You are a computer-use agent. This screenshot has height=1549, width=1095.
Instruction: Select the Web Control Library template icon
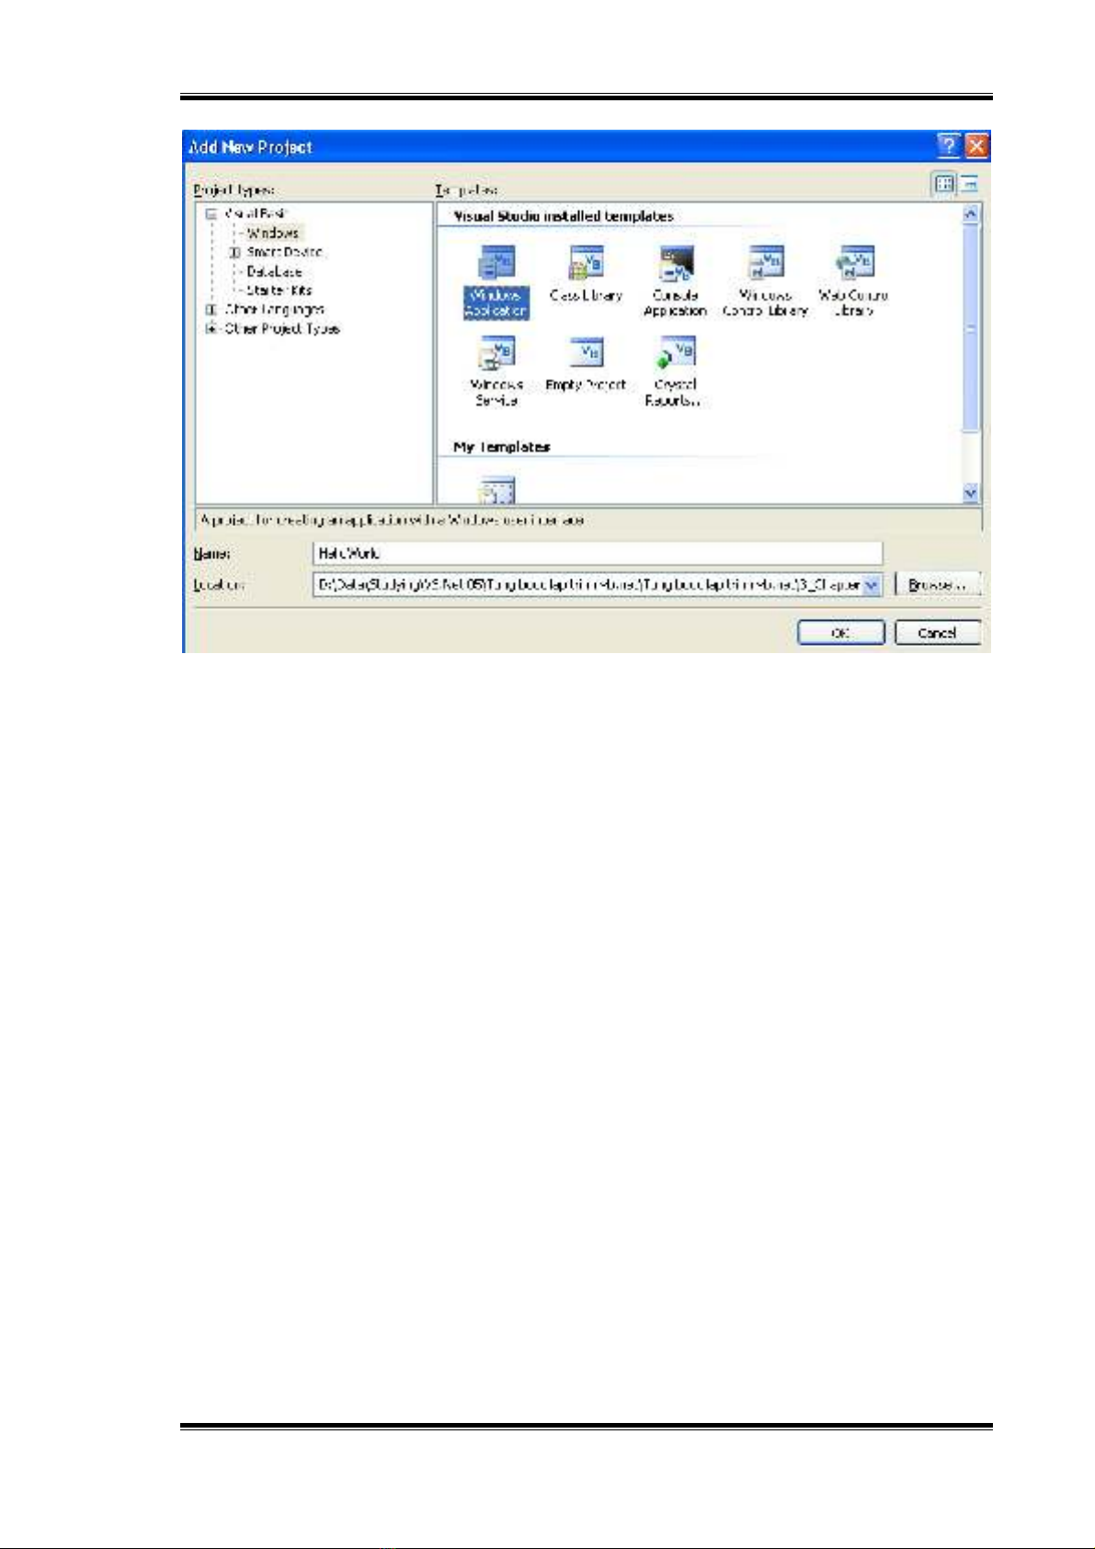(853, 264)
